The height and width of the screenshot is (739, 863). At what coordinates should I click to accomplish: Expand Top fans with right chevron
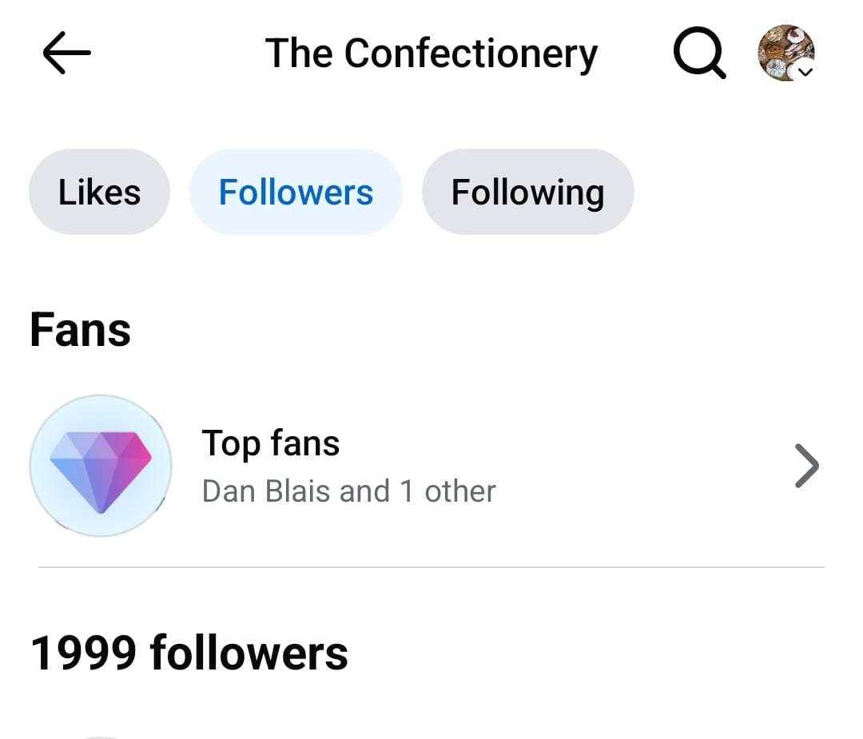(807, 466)
